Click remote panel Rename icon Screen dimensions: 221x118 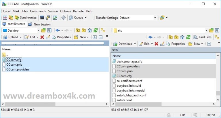click(162, 44)
